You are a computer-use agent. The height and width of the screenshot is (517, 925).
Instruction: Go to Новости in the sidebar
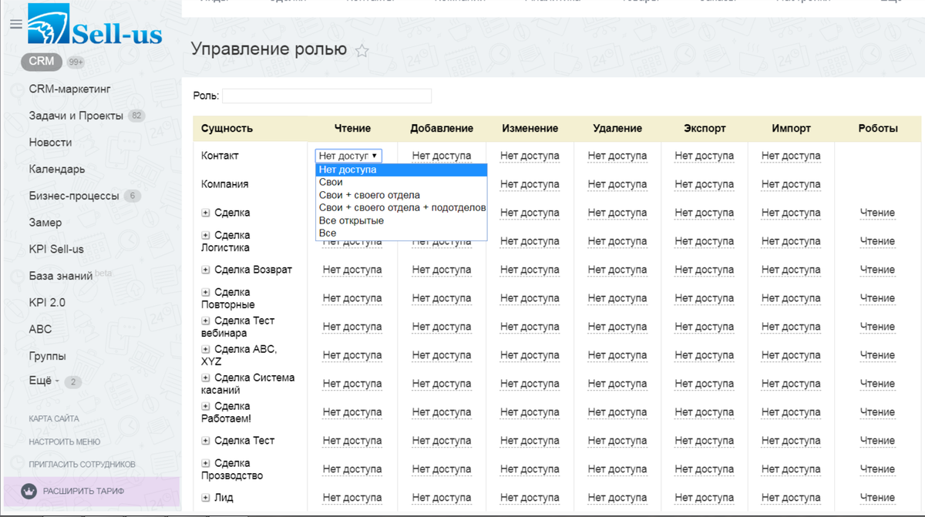click(50, 143)
